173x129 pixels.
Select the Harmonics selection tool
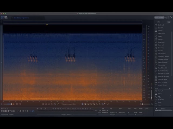coord(100,104)
